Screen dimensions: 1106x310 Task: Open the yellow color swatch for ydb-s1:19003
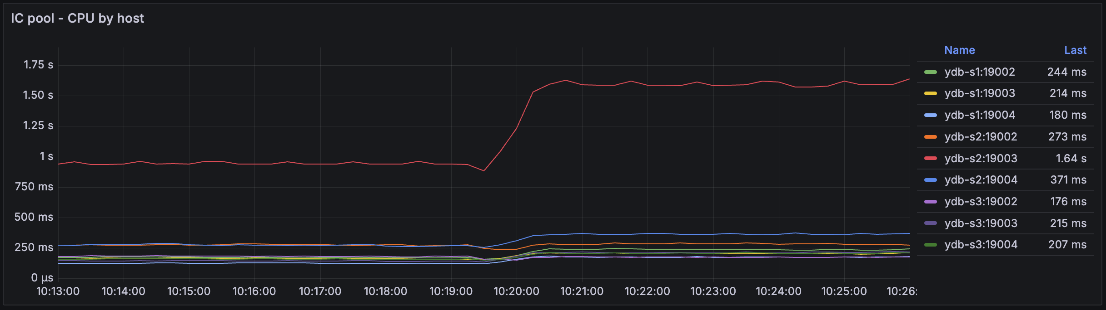pos(930,93)
